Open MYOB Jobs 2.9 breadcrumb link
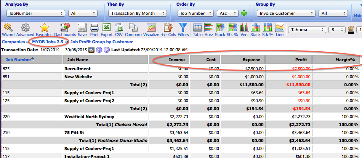Image resolution: width=362 pixels, height=158 pixels. (48, 42)
